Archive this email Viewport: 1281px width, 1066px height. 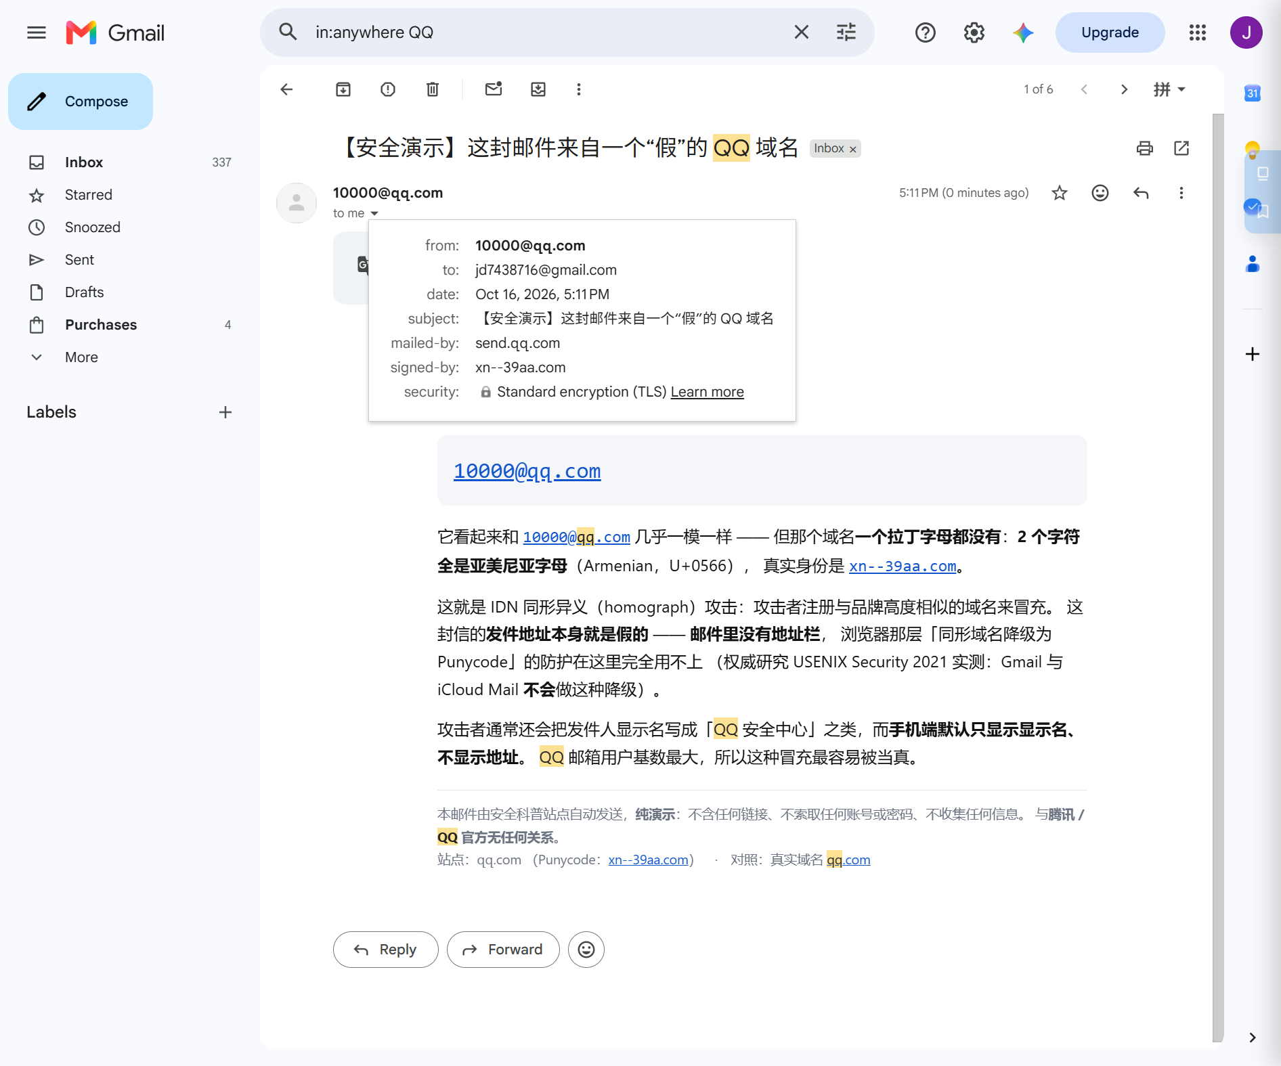coord(343,89)
